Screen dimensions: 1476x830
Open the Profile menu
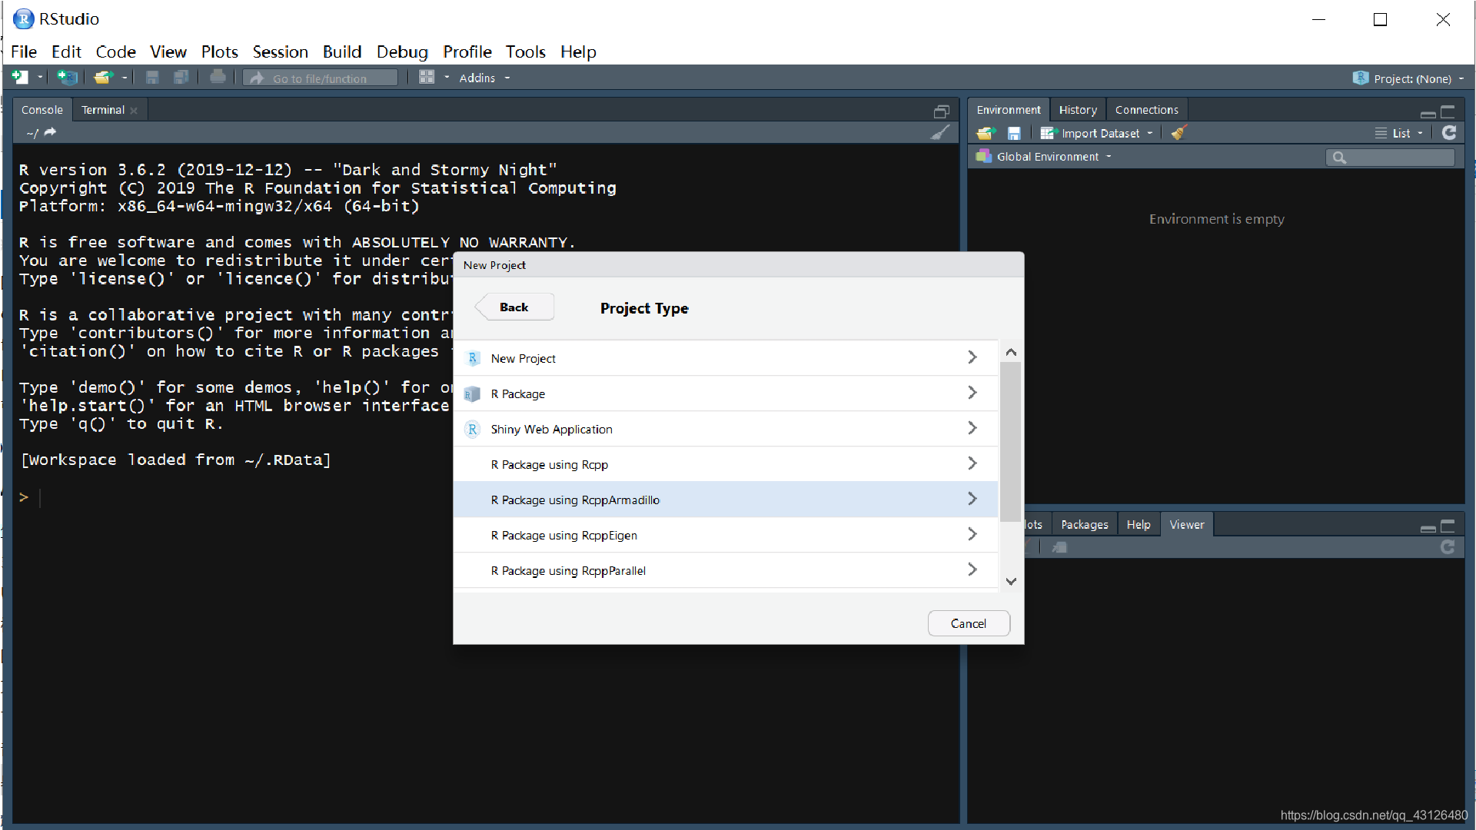click(x=467, y=51)
